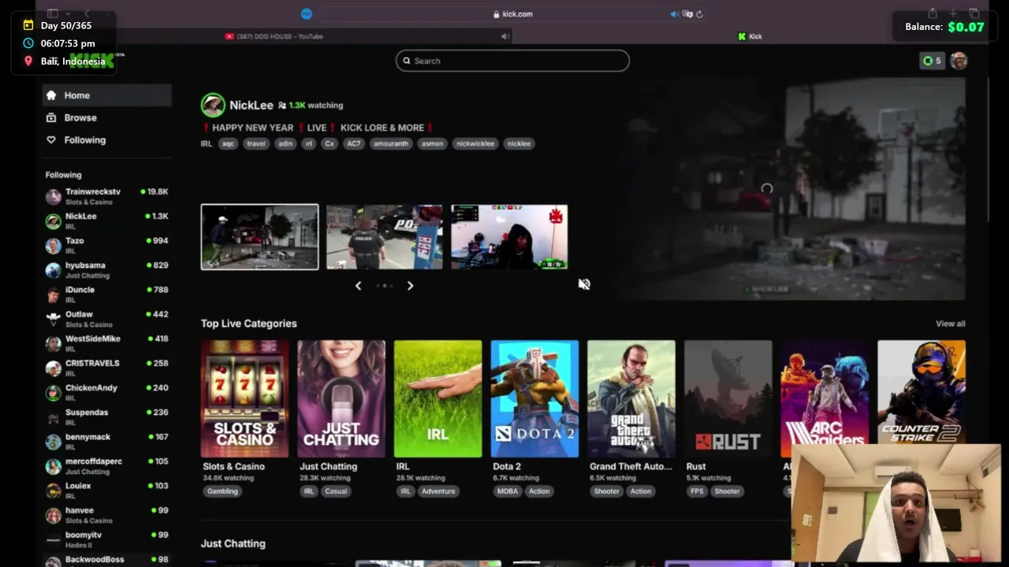
Task: Open Trainwreckstv avatar in Following list
Action: tap(53, 197)
